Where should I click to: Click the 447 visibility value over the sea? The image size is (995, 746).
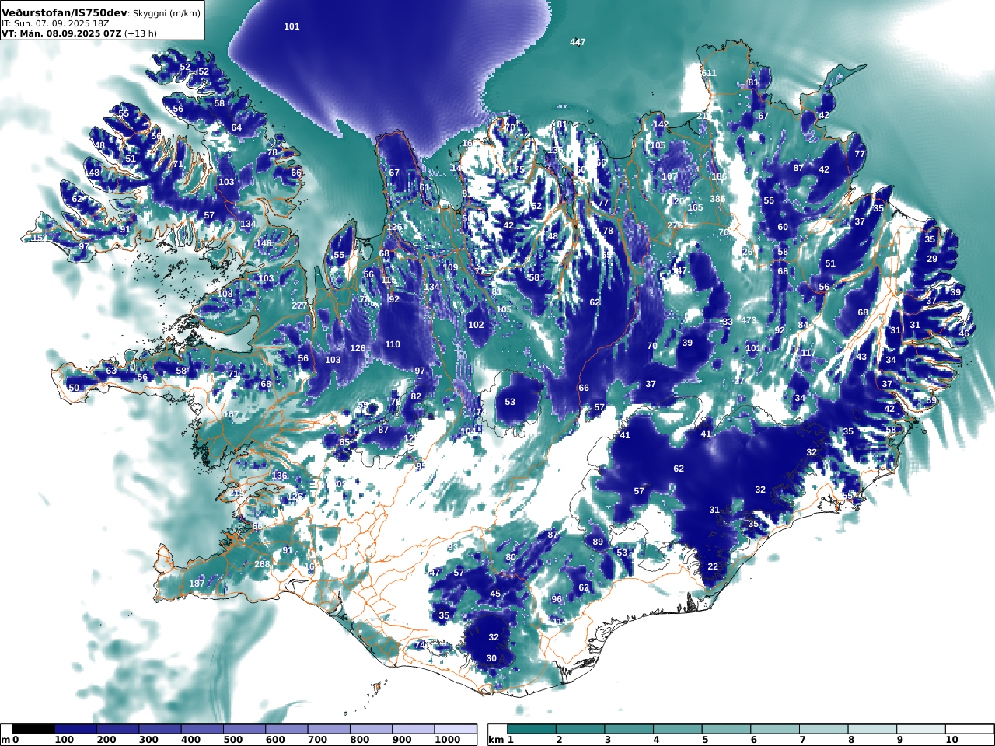pos(577,42)
